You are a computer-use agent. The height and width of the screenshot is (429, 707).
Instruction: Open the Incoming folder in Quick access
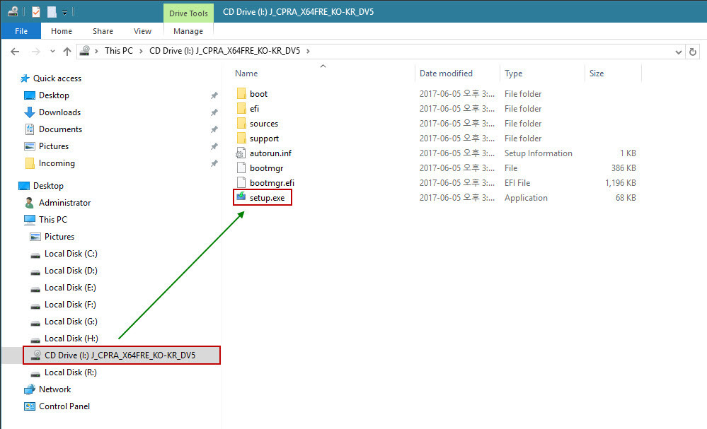(x=57, y=163)
